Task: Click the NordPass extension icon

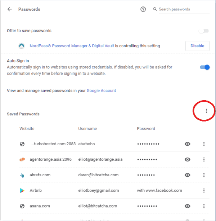Action: tap(22, 46)
